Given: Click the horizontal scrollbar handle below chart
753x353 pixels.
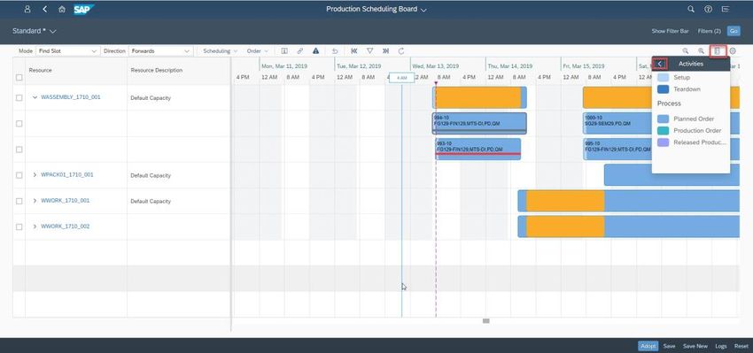Looking at the screenshot, I should (x=486, y=321).
